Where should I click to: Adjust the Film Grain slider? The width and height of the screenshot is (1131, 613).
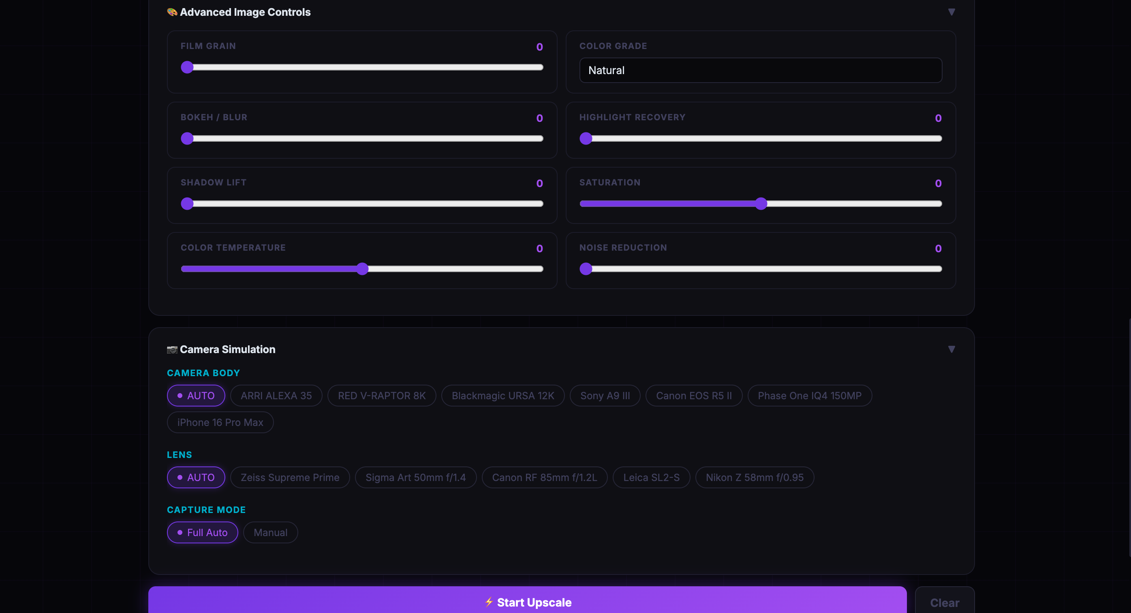[362, 67]
